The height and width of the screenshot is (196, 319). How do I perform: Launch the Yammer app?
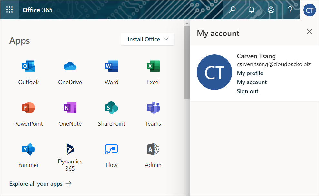28,149
